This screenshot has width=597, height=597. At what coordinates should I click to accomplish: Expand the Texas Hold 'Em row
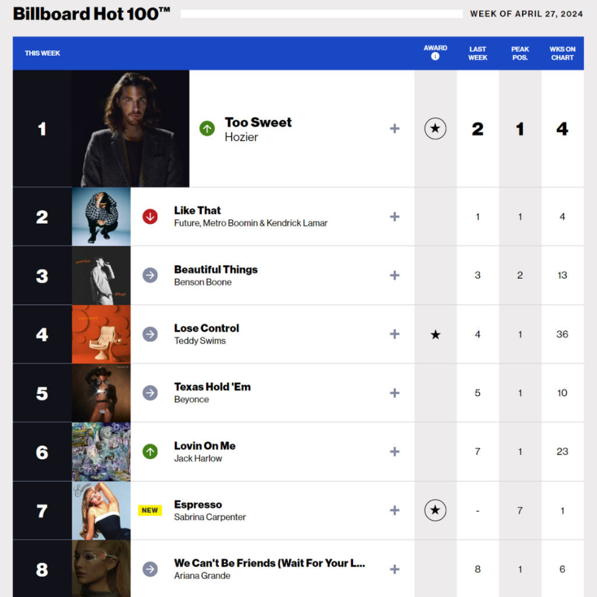[395, 393]
